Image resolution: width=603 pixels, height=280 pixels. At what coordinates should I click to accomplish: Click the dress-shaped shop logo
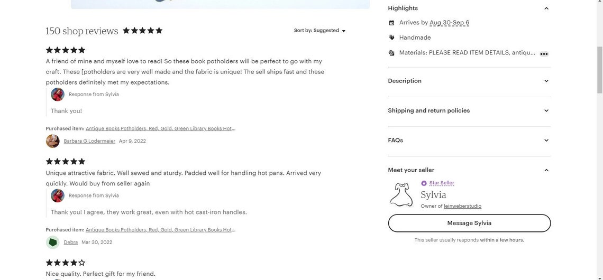pyautogui.click(x=401, y=195)
